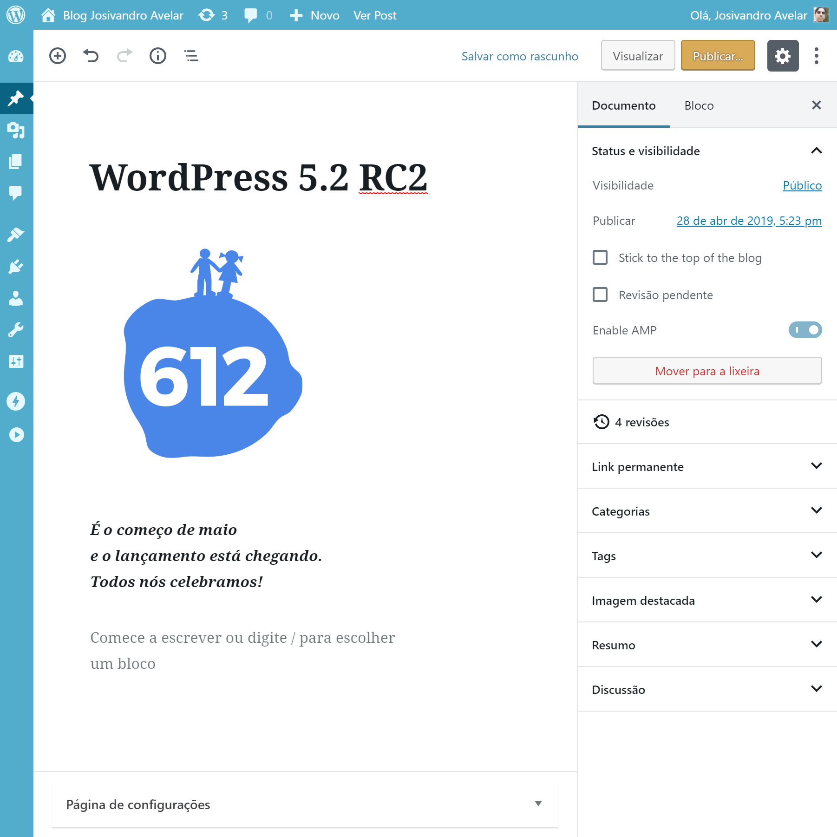Click empty paragraph placeholder to start writing
This screenshot has width=837, height=837.
(242, 650)
